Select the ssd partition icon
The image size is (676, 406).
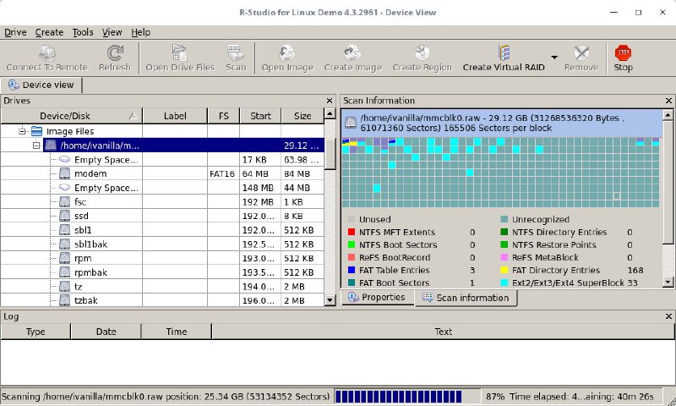coord(65,216)
